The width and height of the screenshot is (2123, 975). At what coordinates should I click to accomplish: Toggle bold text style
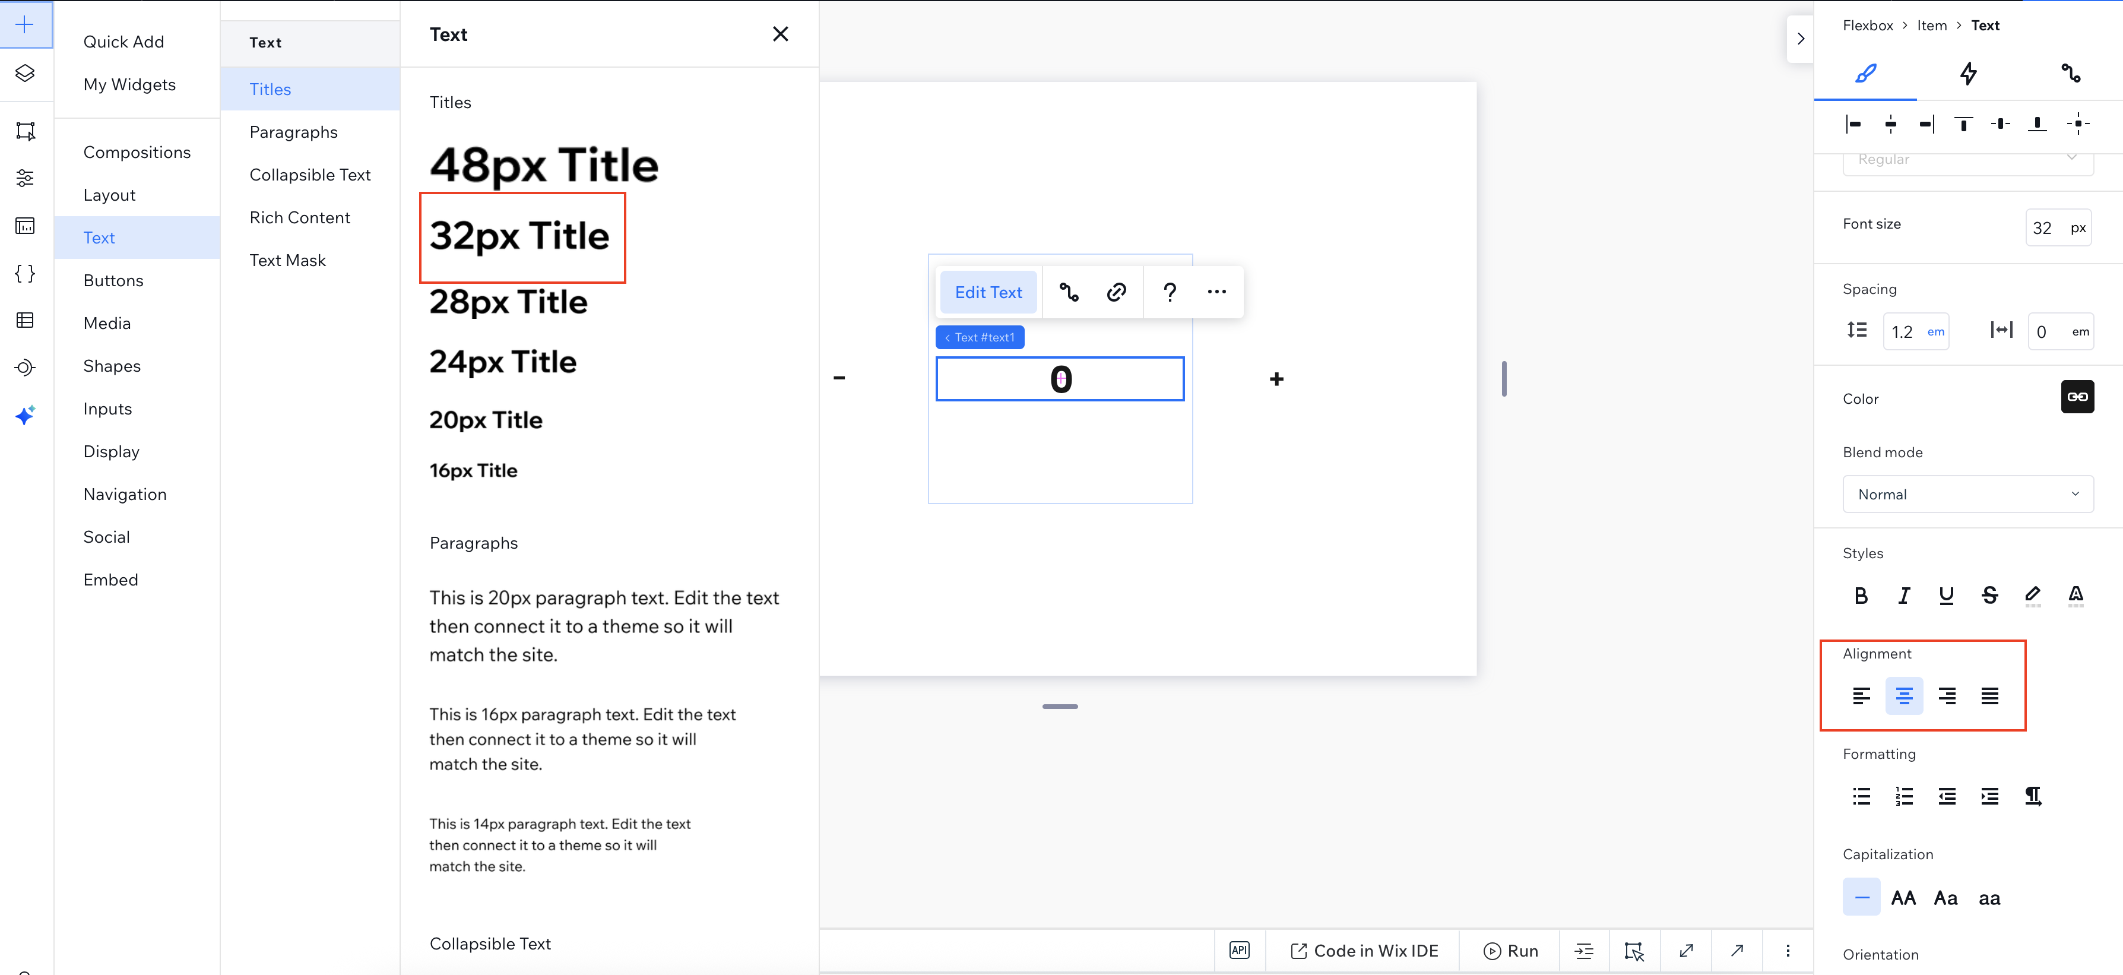coord(1861,595)
